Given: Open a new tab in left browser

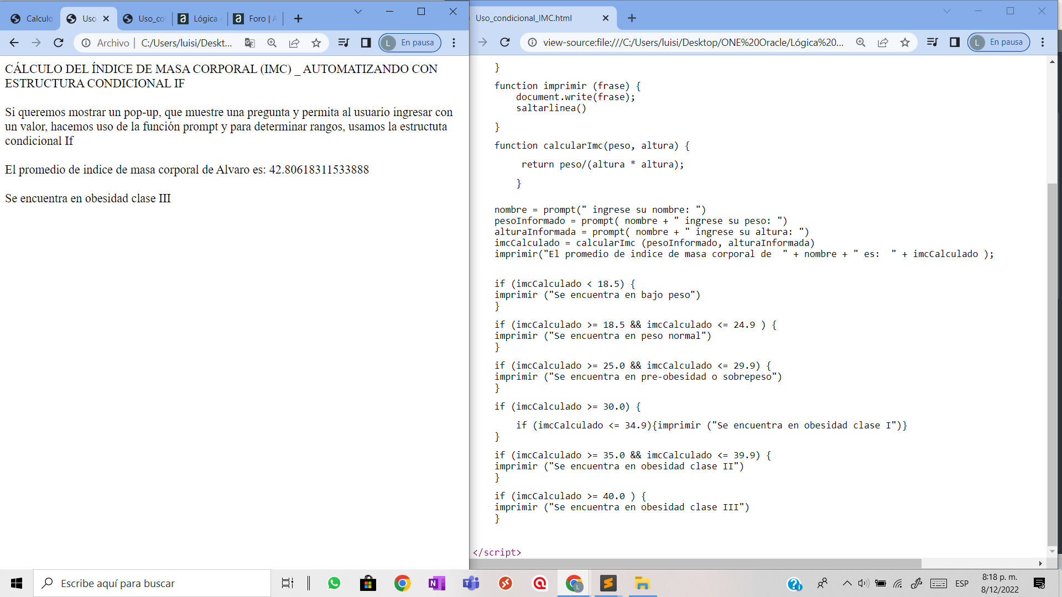Looking at the screenshot, I should click(298, 19).
